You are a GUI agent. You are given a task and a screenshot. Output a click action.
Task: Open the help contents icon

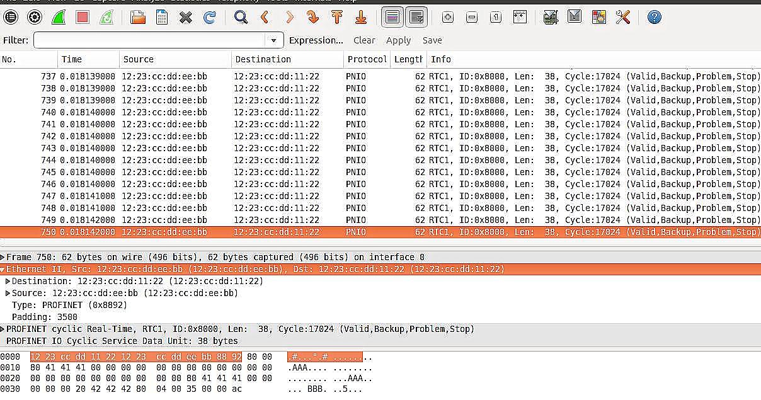[x=655, y=17]
